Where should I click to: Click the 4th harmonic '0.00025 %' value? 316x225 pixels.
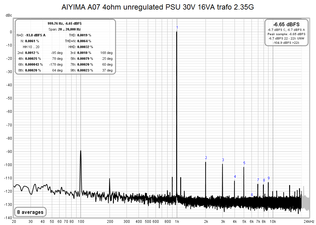click(x=33, y=59)
